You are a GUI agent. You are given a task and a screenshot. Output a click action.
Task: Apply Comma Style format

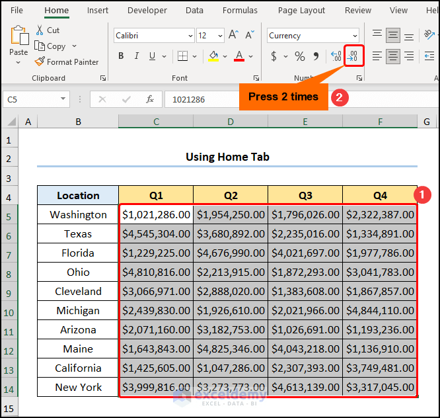coord(316,56)
